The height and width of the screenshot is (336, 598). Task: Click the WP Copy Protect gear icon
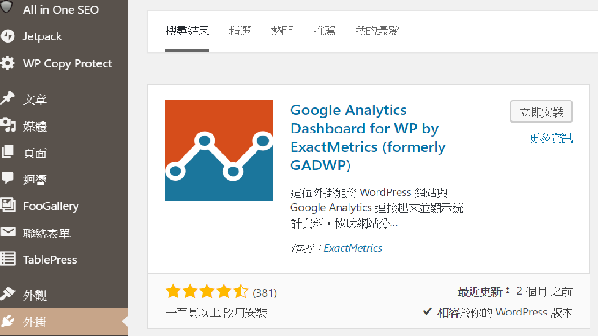[x=7, y=63]
